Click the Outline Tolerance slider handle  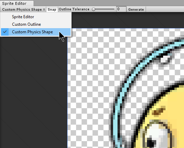[94, 9]
